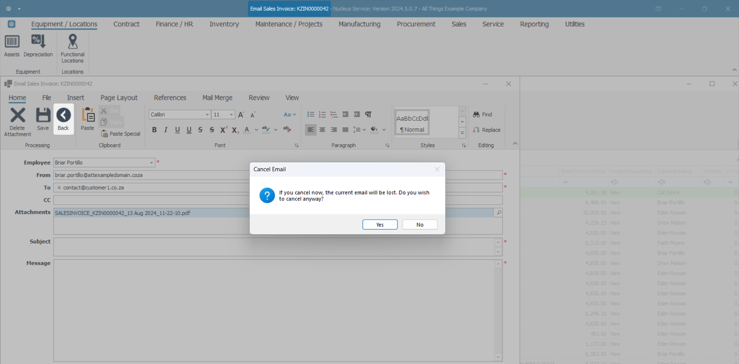
Task: Switch to the Insert ribbon tab
Action: tap(75, 98)
